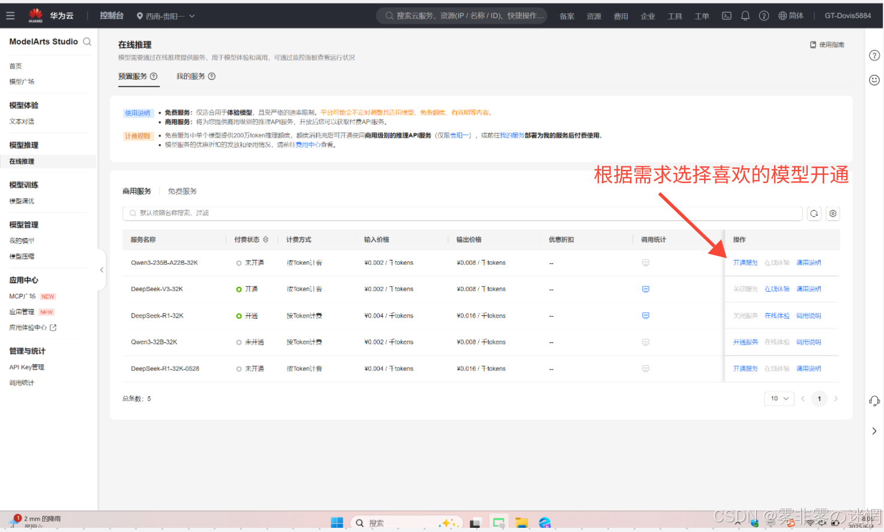
Task: Open the feedback smiley icon
Action: coord(874,80)
